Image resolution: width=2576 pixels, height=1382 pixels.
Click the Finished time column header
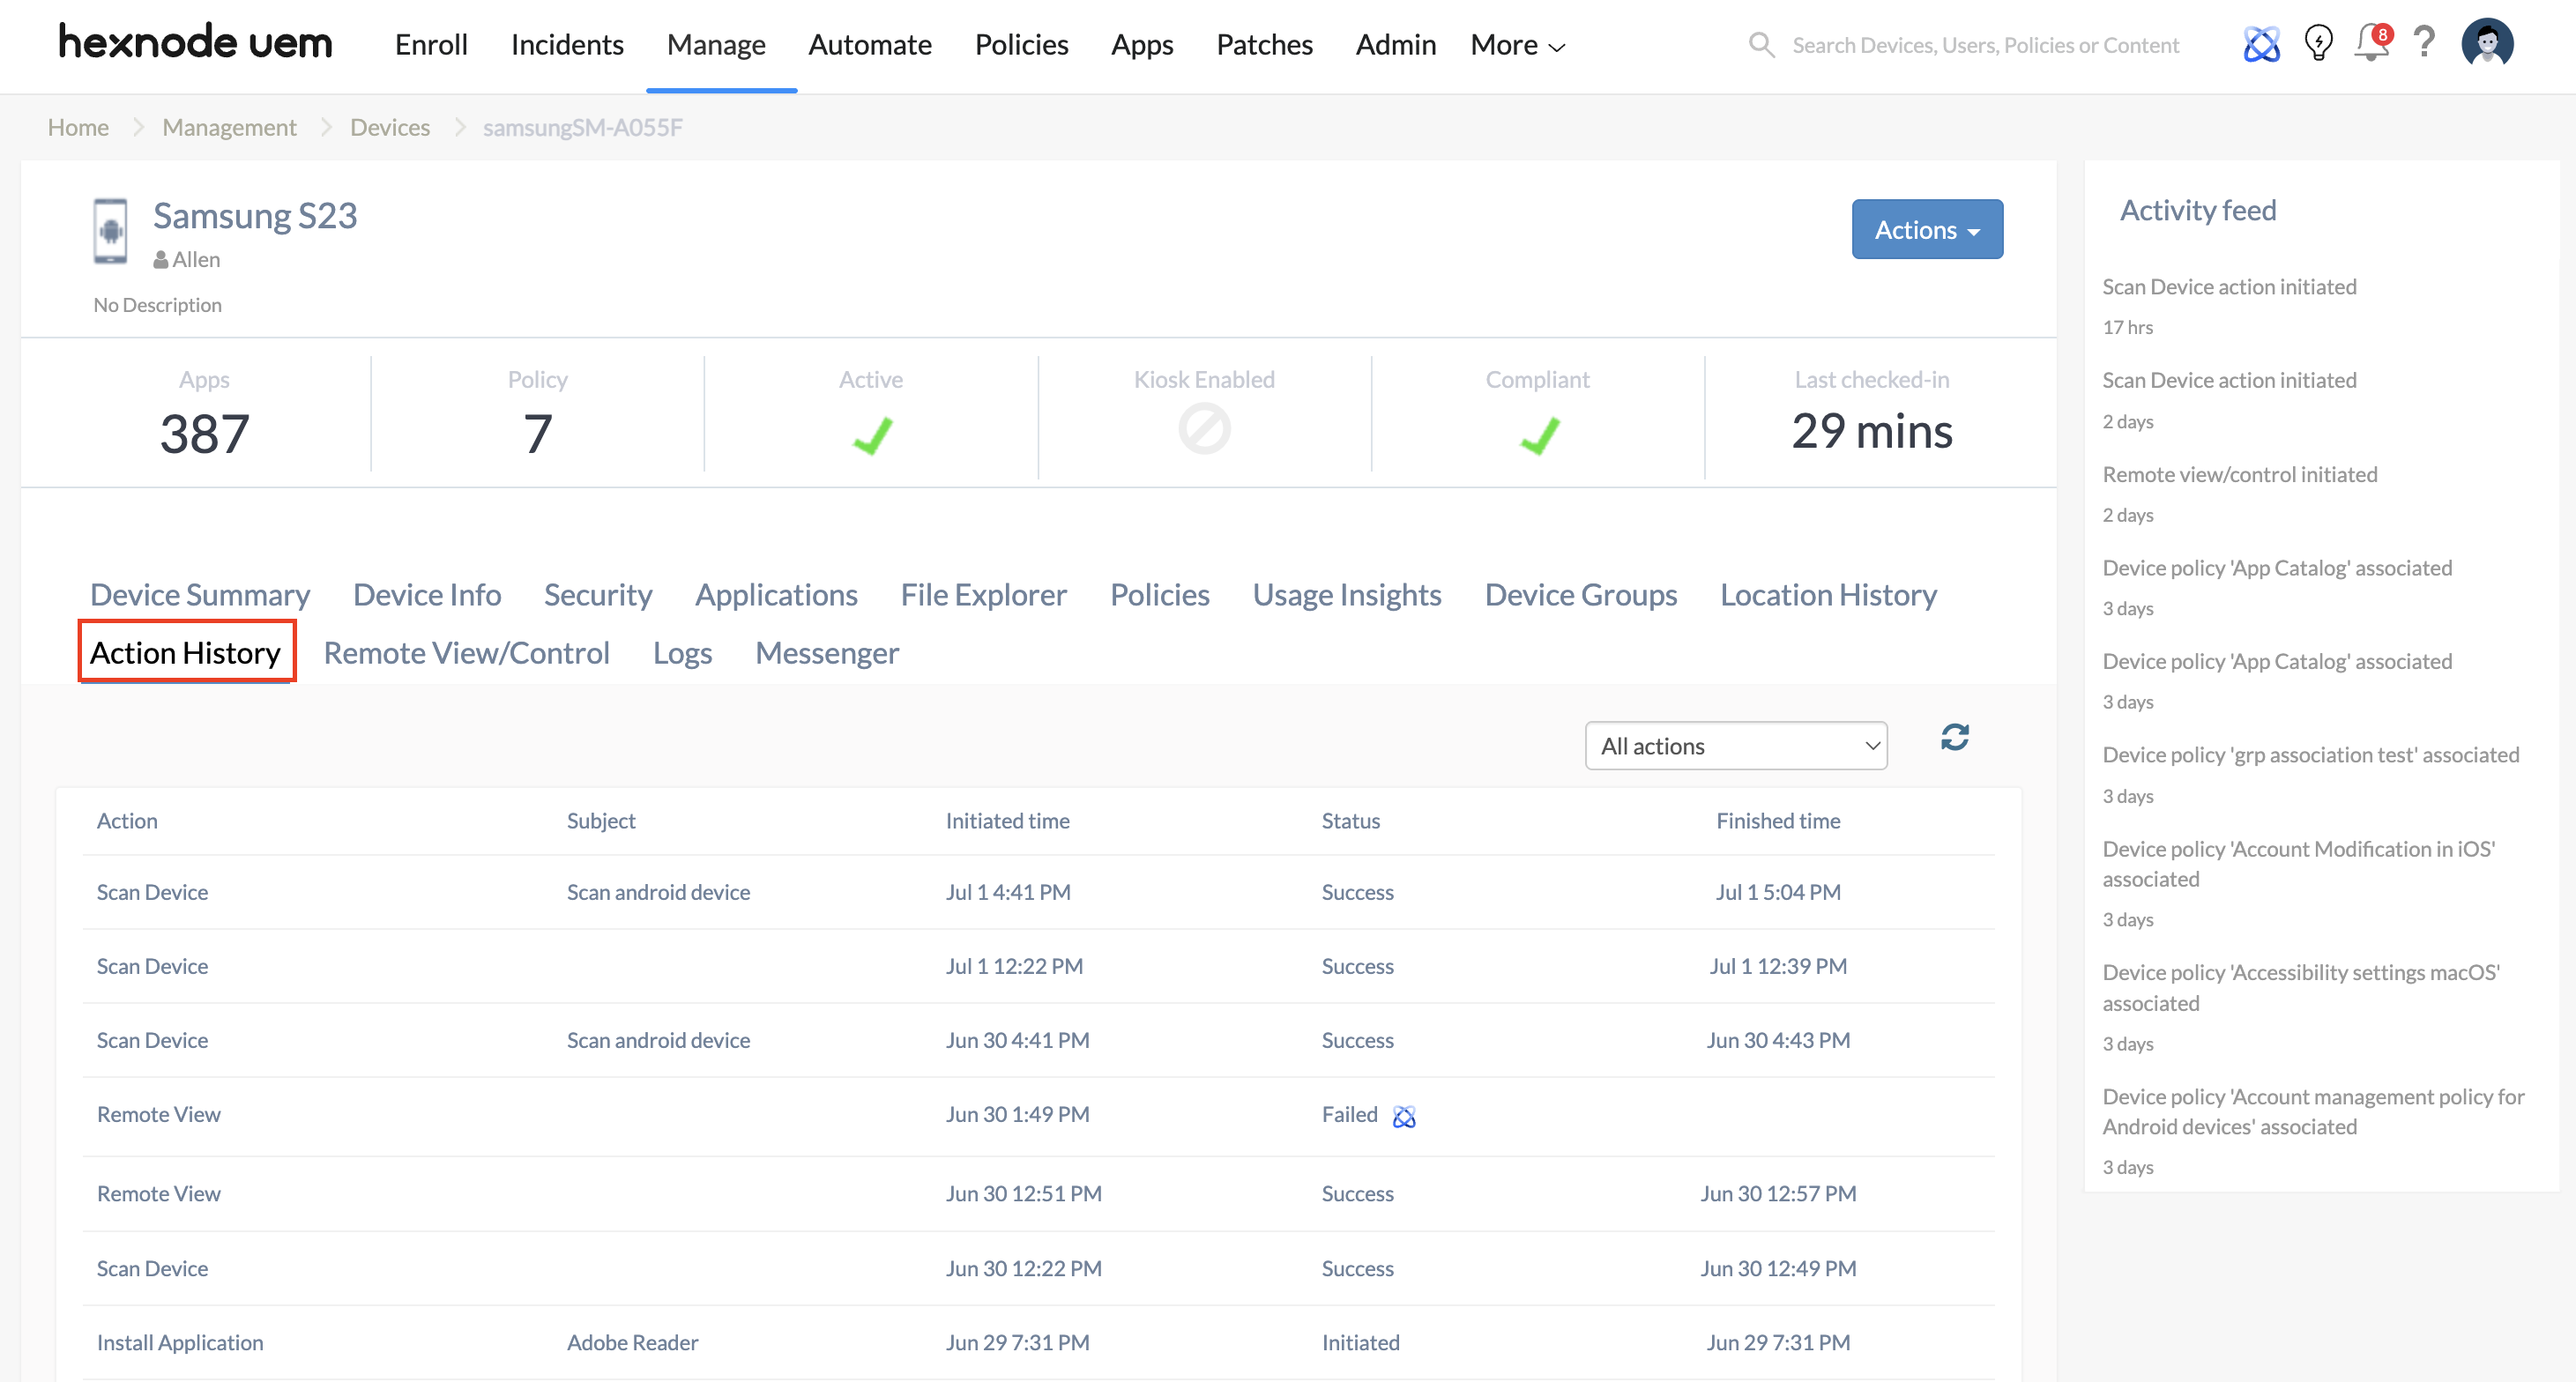pos(1778,821)
